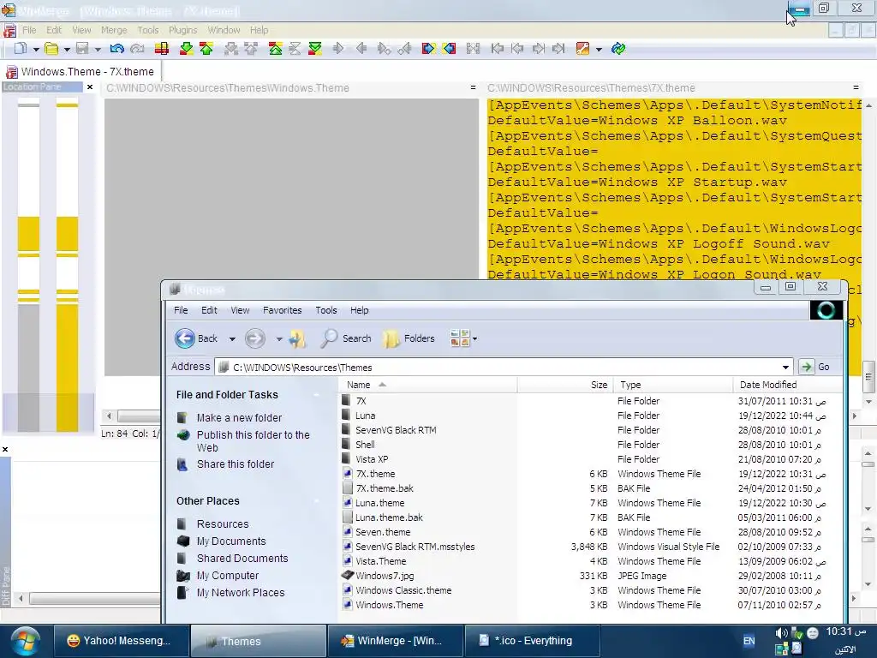Select the Windows Classic.theme file
The image size is (877, 658).
403,590
